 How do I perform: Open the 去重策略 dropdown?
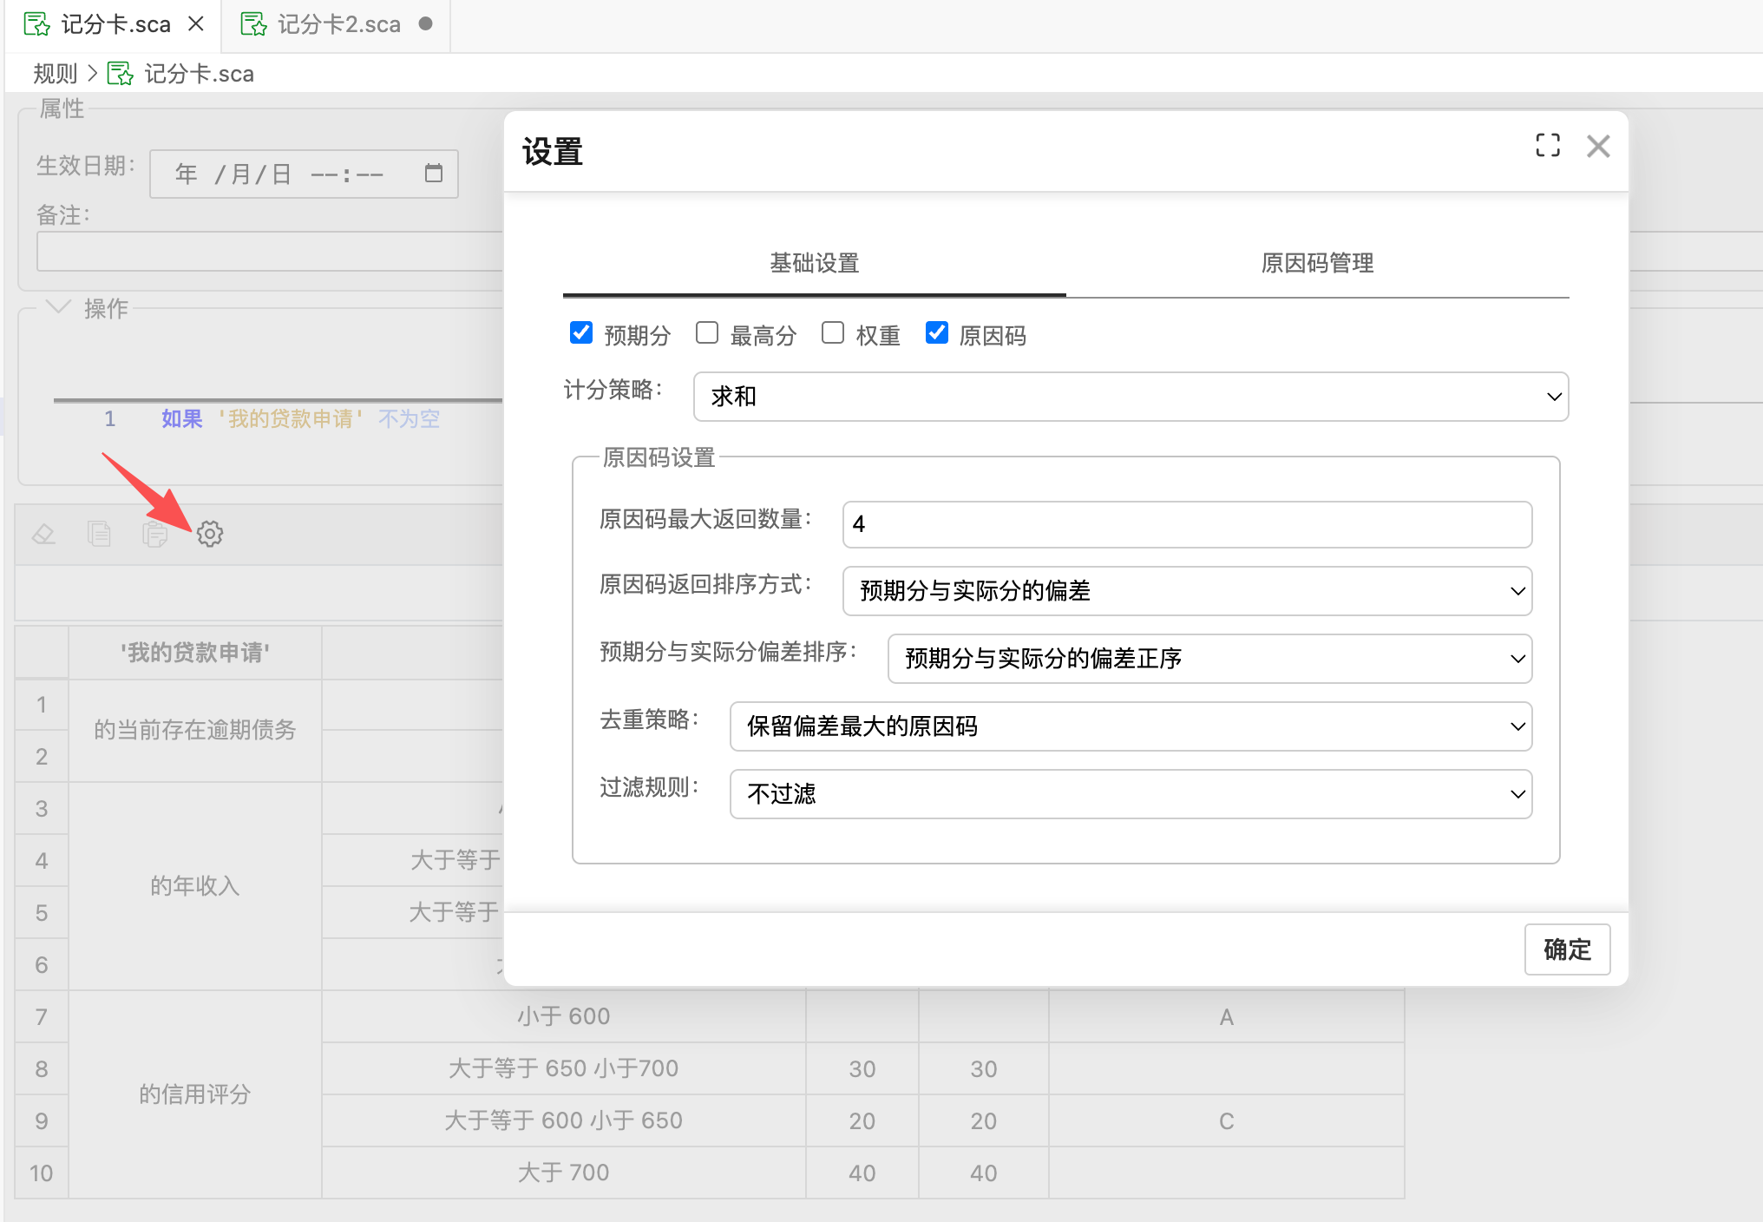click(1131, 726)
